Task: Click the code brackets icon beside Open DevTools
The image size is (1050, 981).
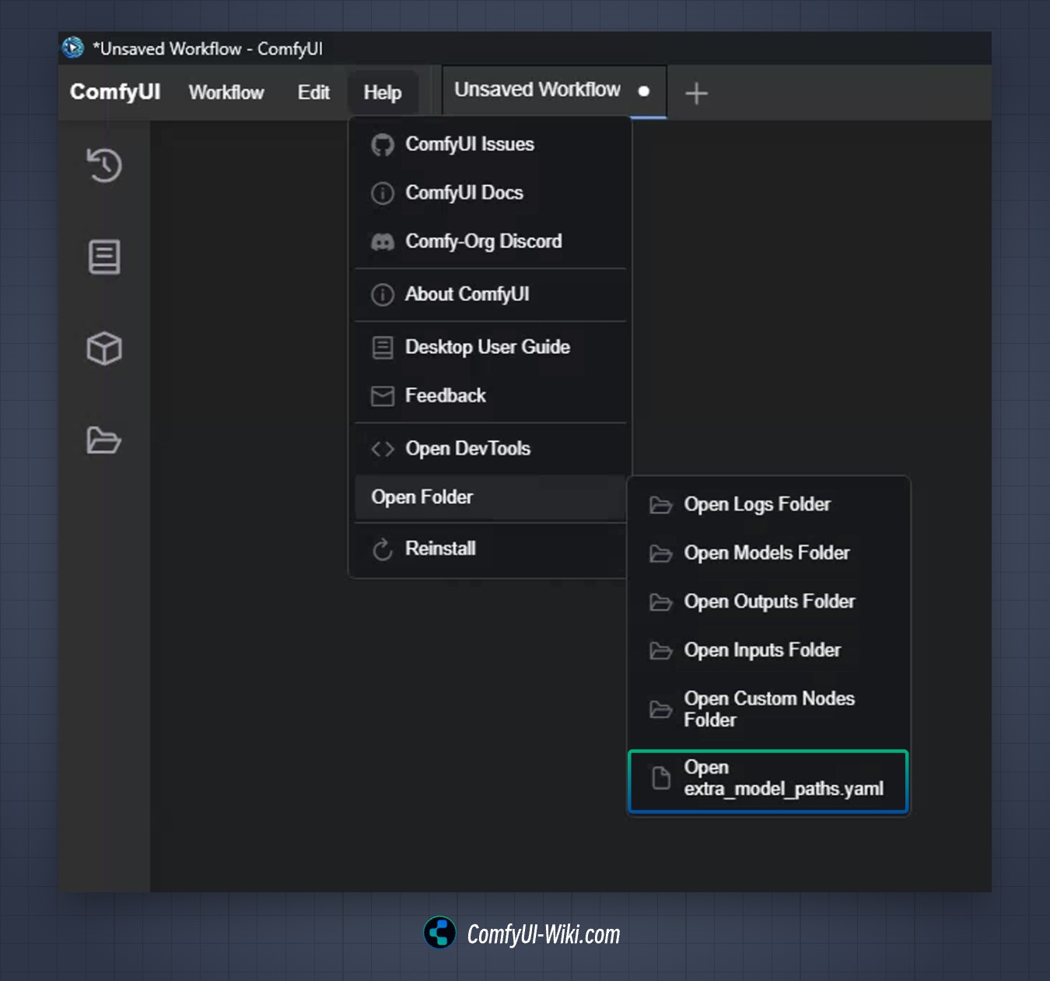Action: (x=383, y=449)
